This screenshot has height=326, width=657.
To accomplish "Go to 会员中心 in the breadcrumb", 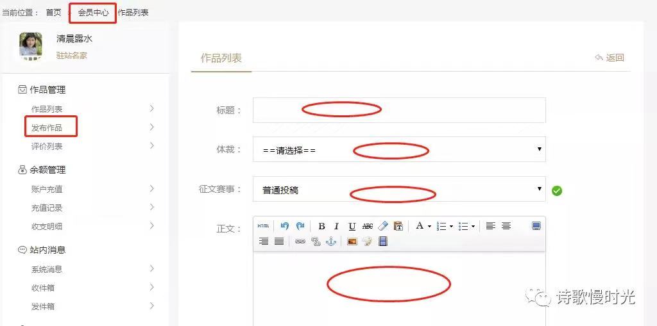I will tap(93, 13).
